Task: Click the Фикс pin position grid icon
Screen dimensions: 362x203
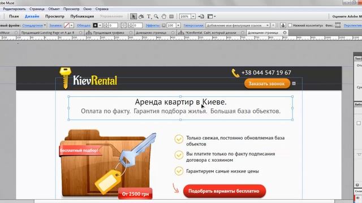Action: (338, 25)
